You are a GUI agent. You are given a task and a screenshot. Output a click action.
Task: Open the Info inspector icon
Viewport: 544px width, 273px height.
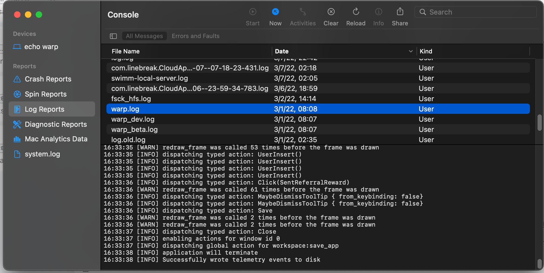(378, 12)
